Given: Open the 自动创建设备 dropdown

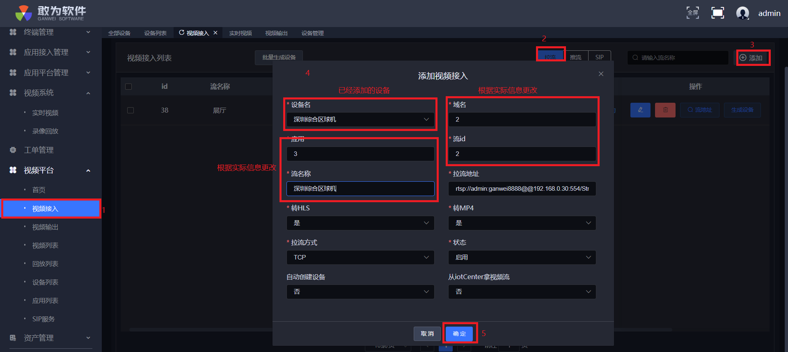Looking at the screenshot, I should click(360, 292).
